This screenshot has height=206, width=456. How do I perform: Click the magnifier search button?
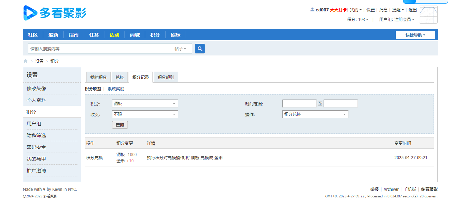point(200,49)
